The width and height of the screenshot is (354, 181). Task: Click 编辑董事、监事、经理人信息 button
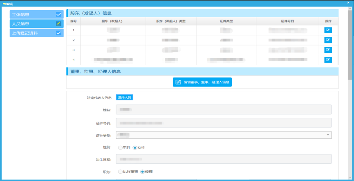point(202,82)
